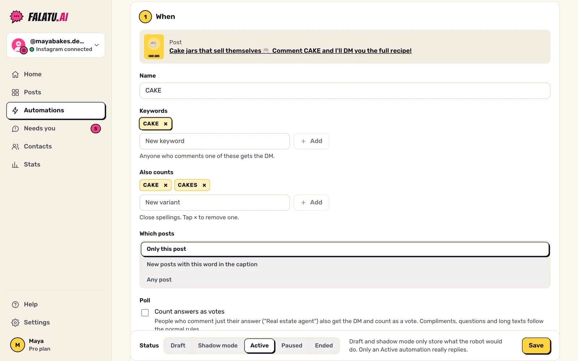This screenshot has height=361, width=578.
Task: Click the Contacts people icon
Action: point(15,147)
